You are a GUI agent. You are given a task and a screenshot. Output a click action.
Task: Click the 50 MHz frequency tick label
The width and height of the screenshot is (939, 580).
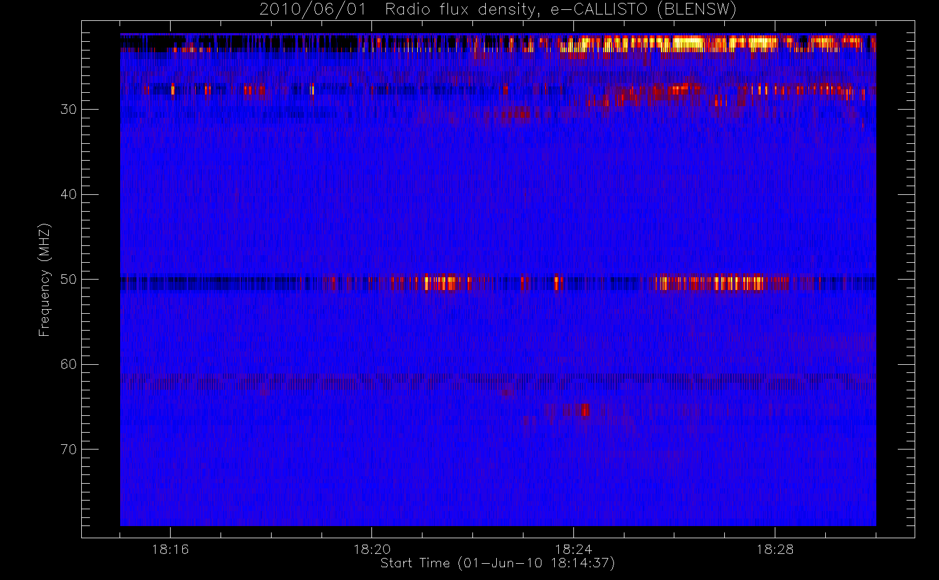[68, 280]
